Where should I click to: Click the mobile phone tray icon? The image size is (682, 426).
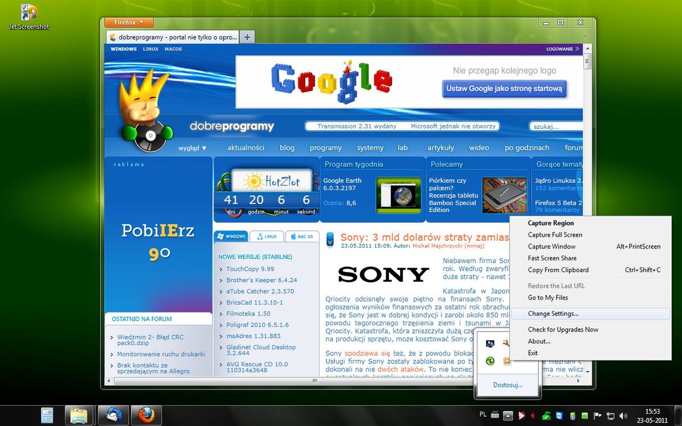point(573,415)
